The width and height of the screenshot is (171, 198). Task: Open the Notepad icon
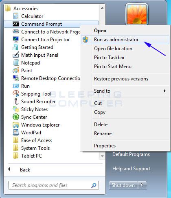pos(16,63)
